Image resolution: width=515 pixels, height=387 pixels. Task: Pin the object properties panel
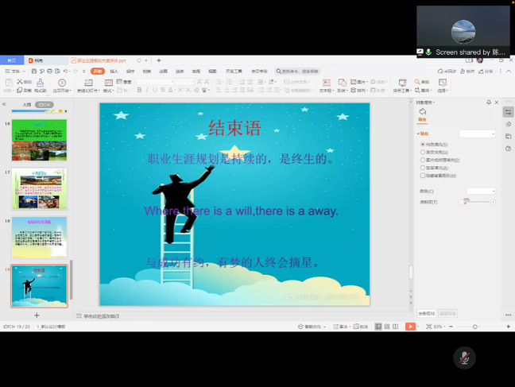pyautogui.click(x=488, y=103)
